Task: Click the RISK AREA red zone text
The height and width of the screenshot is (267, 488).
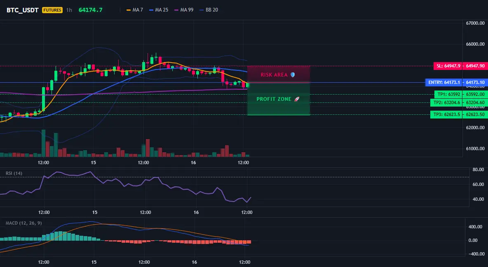Action: (x=274, y=75)
